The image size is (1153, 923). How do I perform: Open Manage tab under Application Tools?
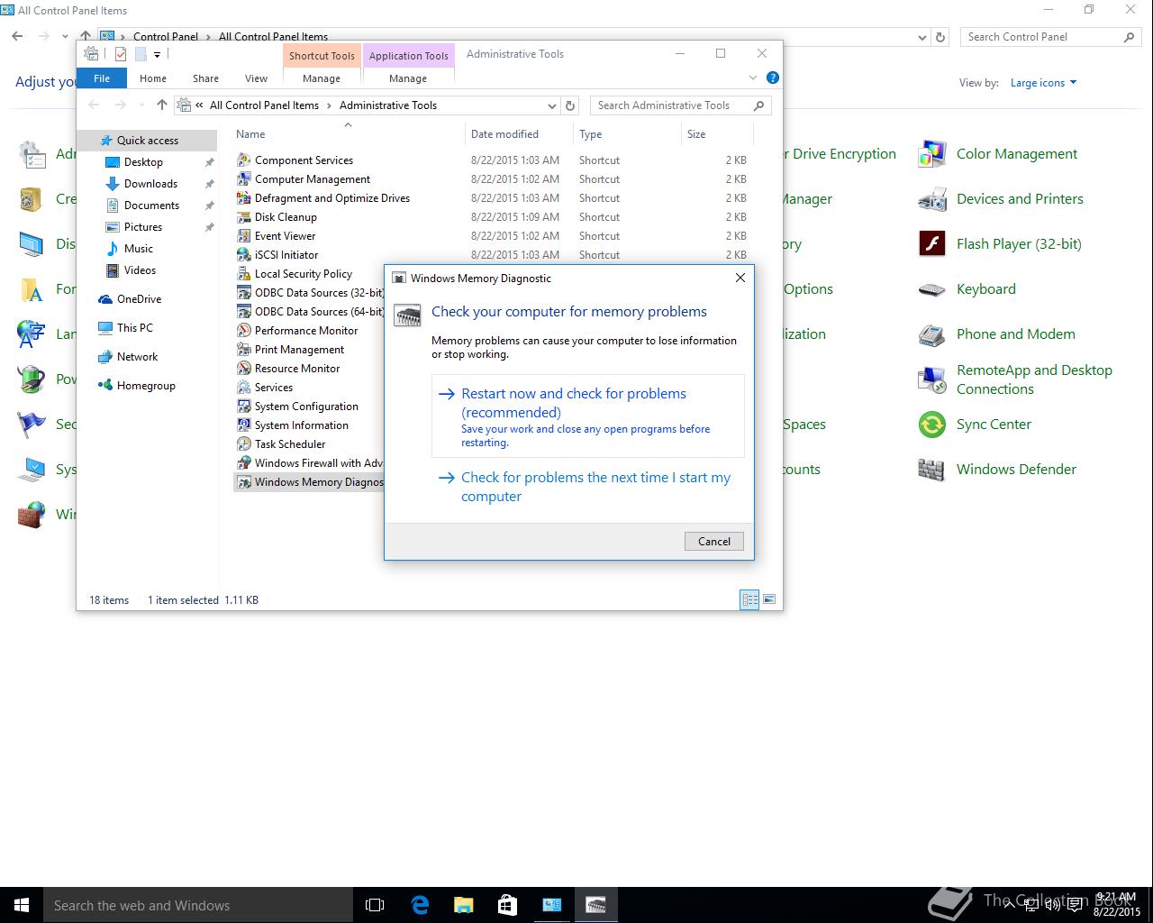tap(408, 78)
